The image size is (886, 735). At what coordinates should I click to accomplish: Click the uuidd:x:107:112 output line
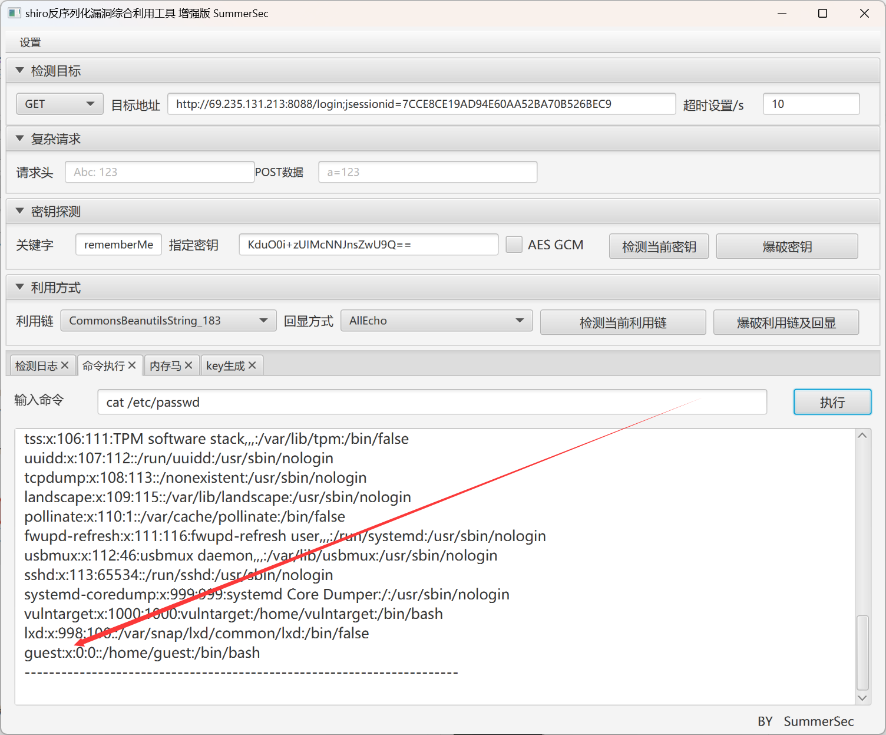point(178,458)
